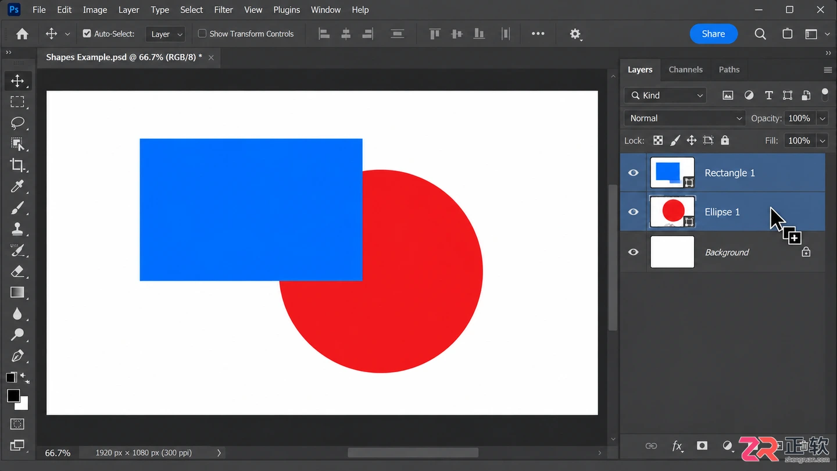837x471 pixels.
Task: Hide the Rectangle 1 layer
Action: click(634, 173)
